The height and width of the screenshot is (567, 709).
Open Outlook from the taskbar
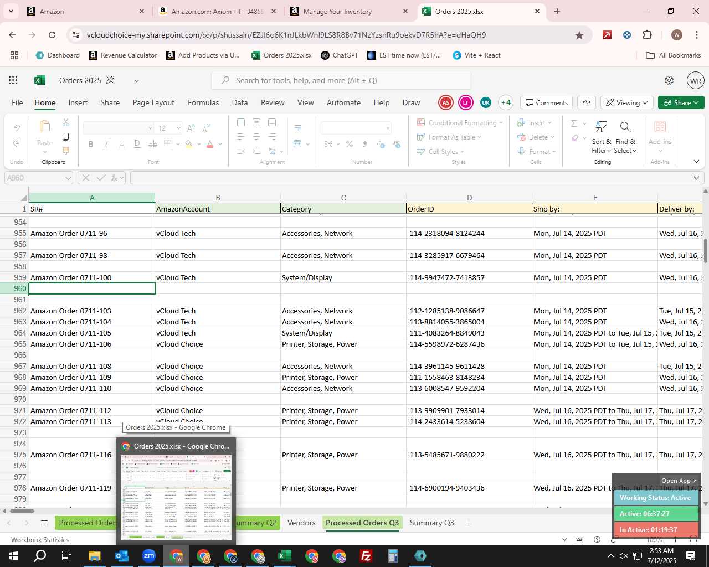click(122, 556)
